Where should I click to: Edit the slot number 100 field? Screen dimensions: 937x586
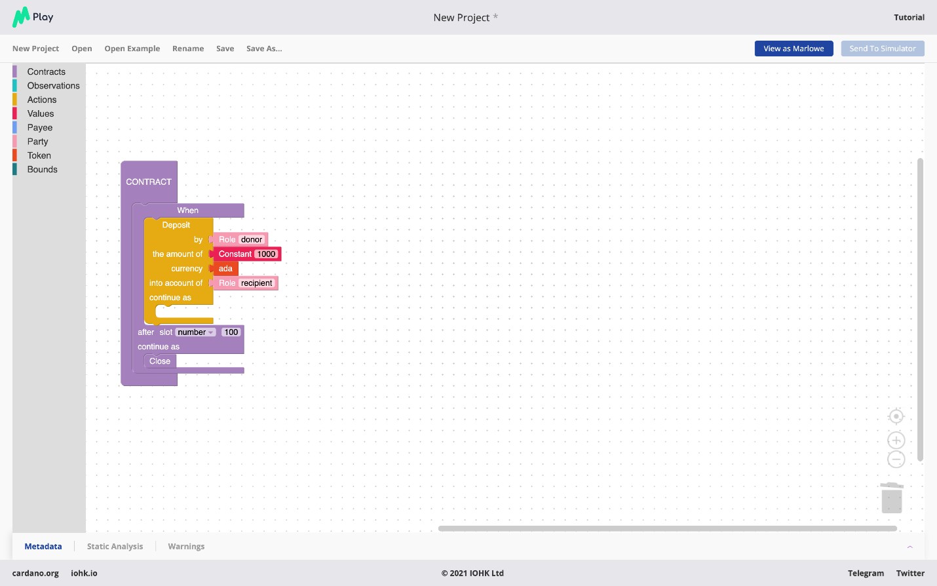pos(231,332)
